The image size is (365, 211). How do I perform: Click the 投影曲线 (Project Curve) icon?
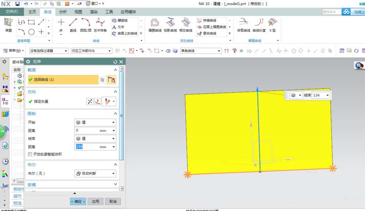click(x=170, y=25)
